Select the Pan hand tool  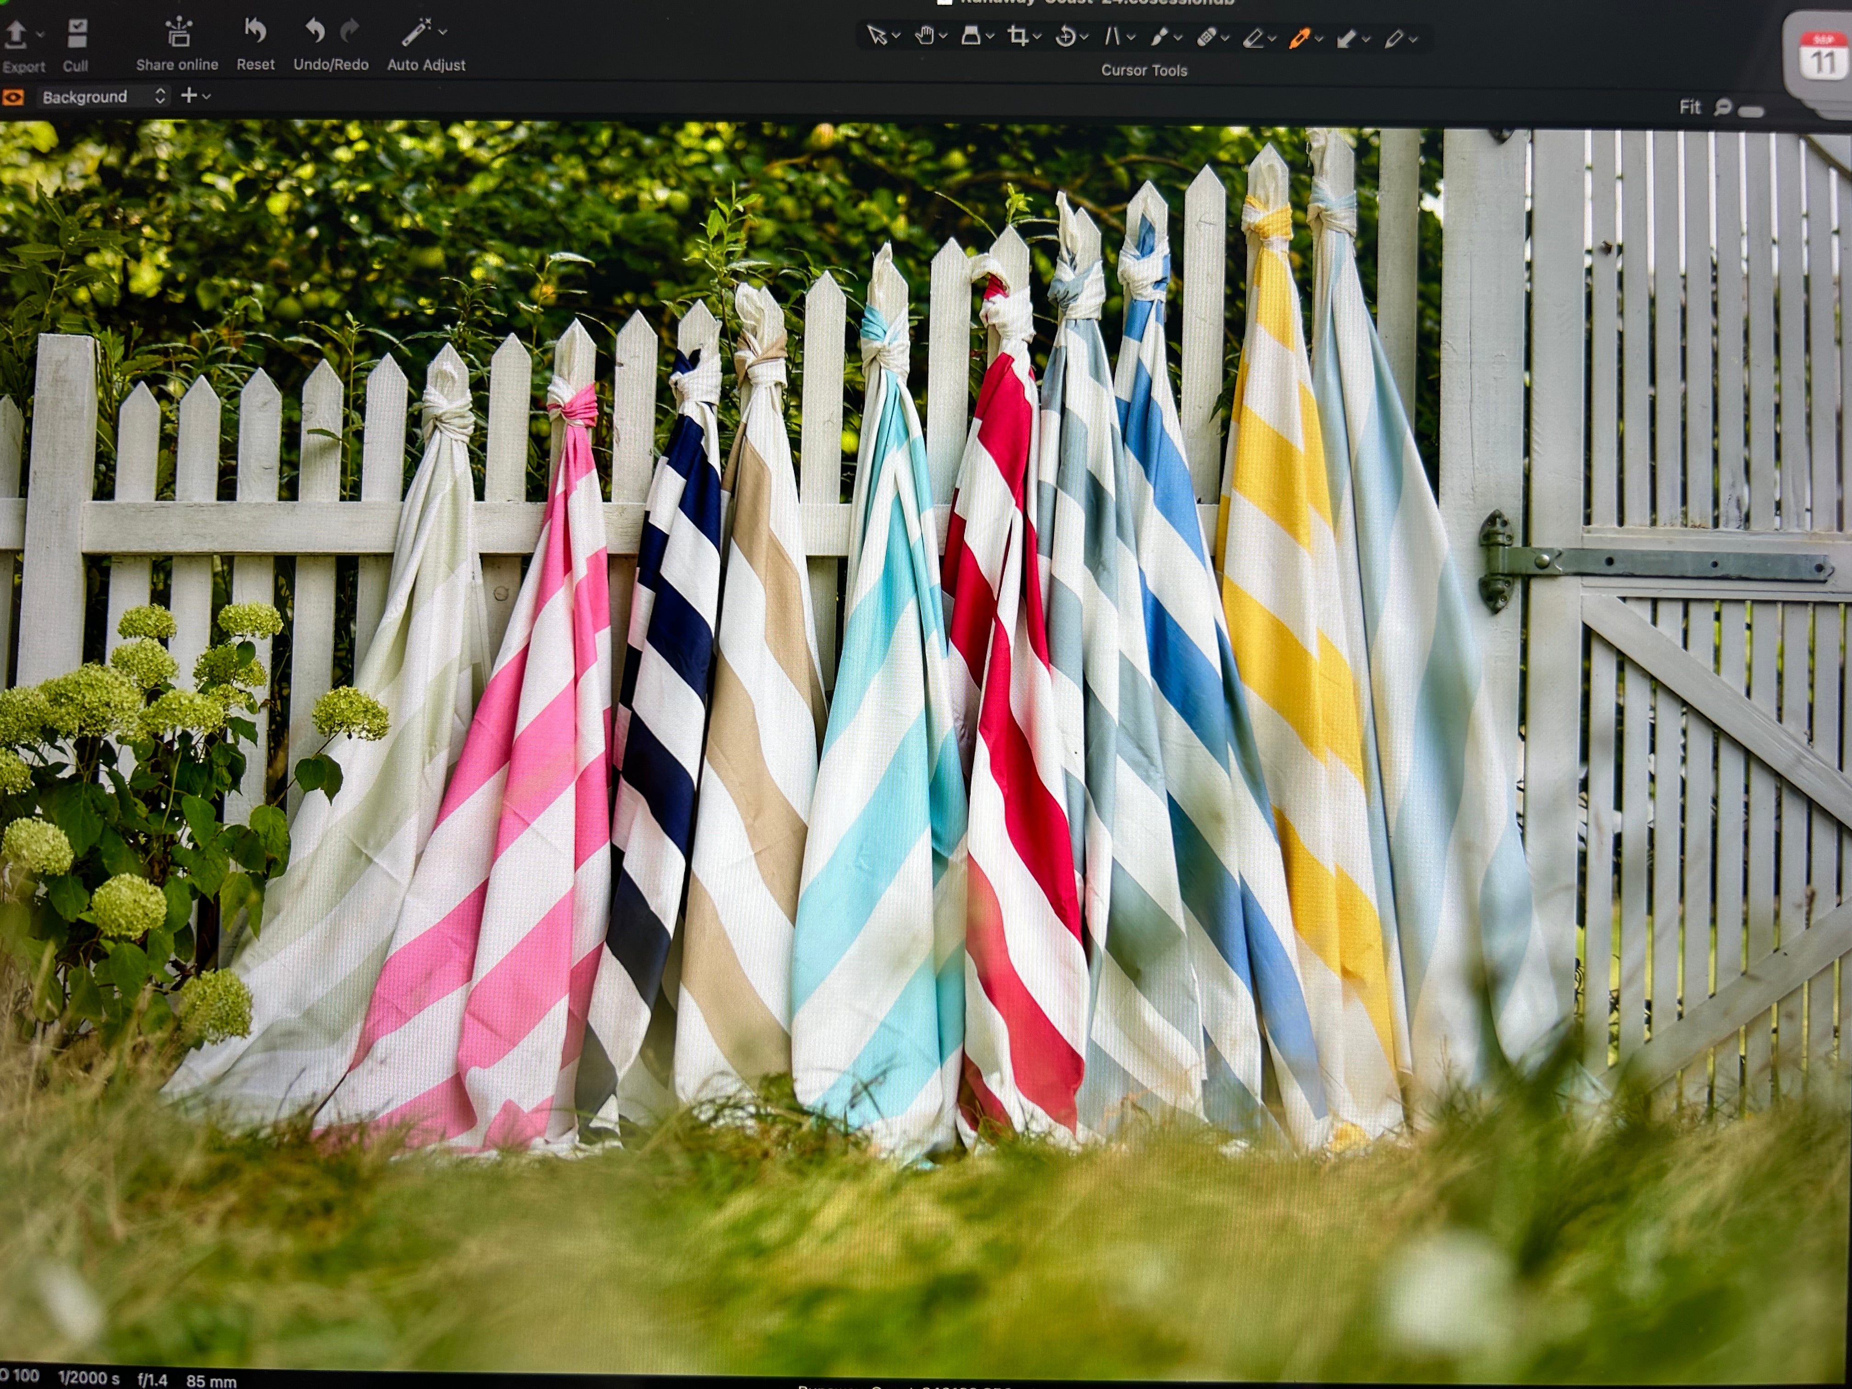[x=924, y=35]
